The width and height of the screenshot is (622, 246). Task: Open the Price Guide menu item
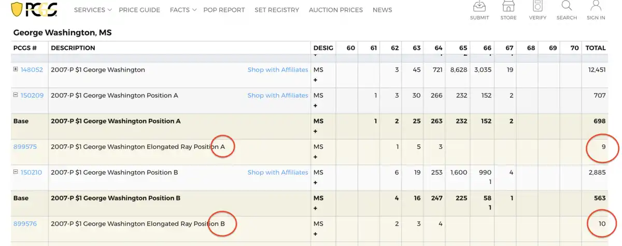139,10
